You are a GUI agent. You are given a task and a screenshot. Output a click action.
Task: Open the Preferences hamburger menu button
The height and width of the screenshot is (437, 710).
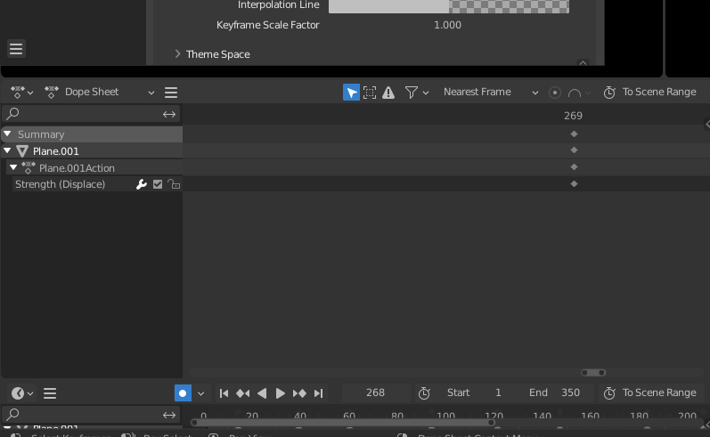click(x=16, y=48)
